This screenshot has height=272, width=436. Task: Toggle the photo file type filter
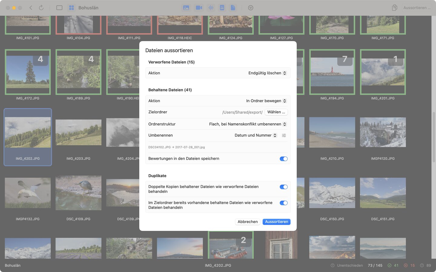(x=186, y=8)
